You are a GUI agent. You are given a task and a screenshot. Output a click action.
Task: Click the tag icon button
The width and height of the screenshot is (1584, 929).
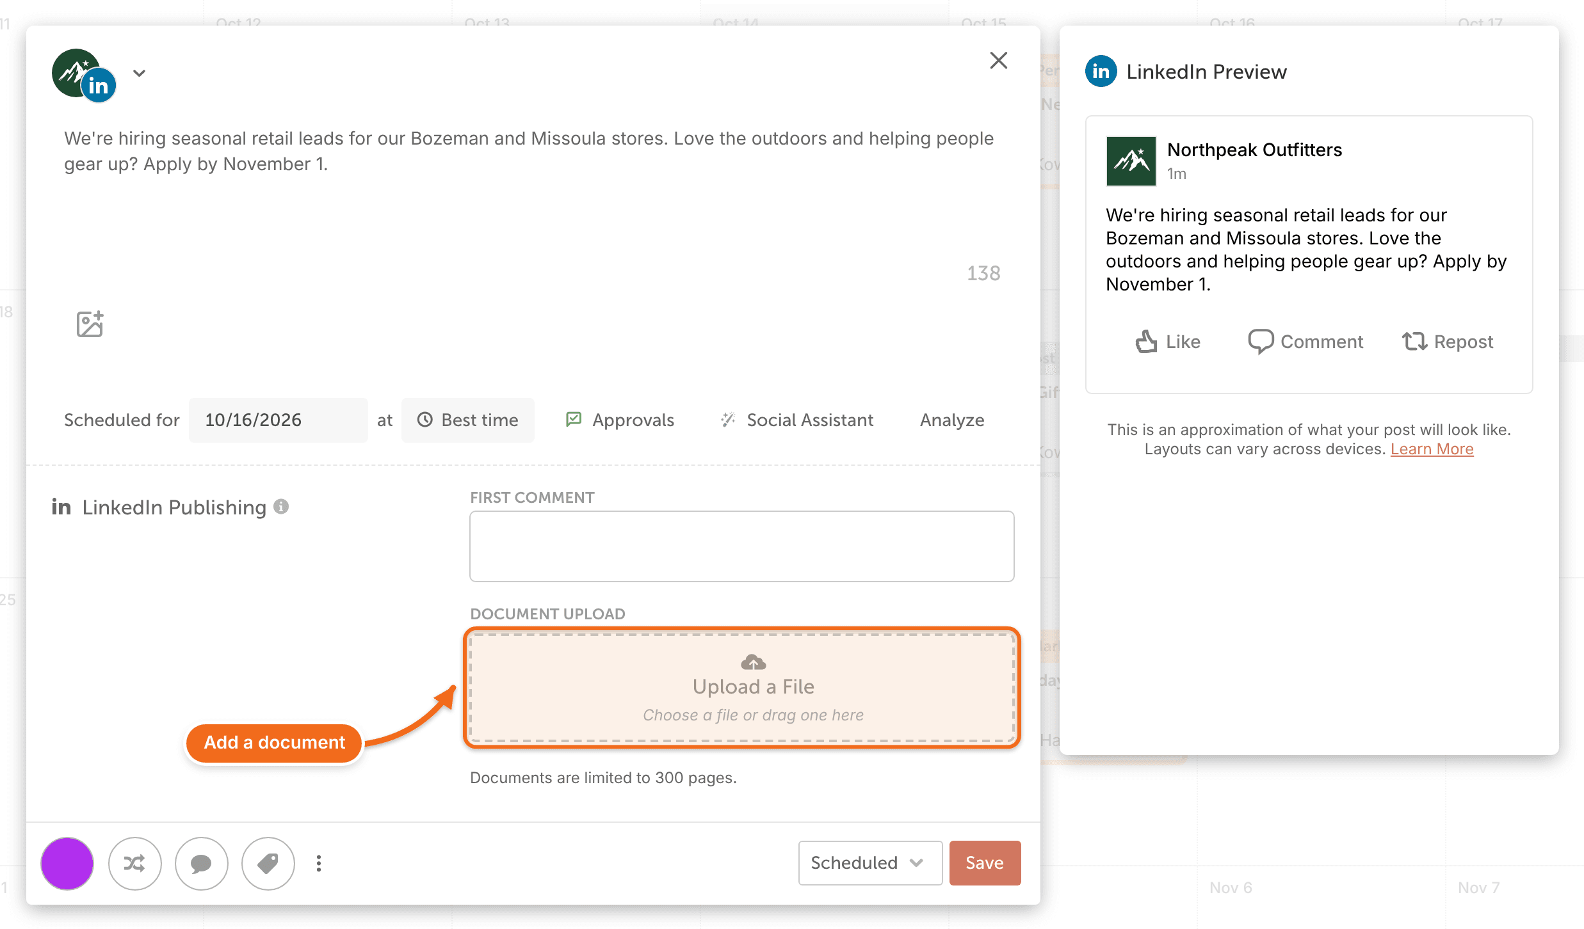pos(268,863)
